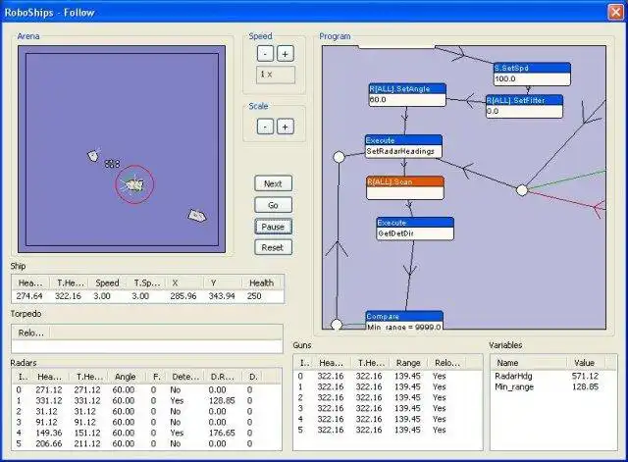The width and height of the screenshot is (628, 462).
Task: Select gun row with index 5
Action: click(x=388, y=430)
